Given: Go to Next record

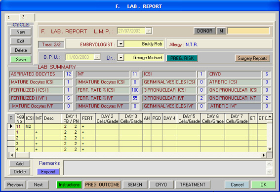Looking at the screenshot, I should pyautogui.click(x=38, y=185).
